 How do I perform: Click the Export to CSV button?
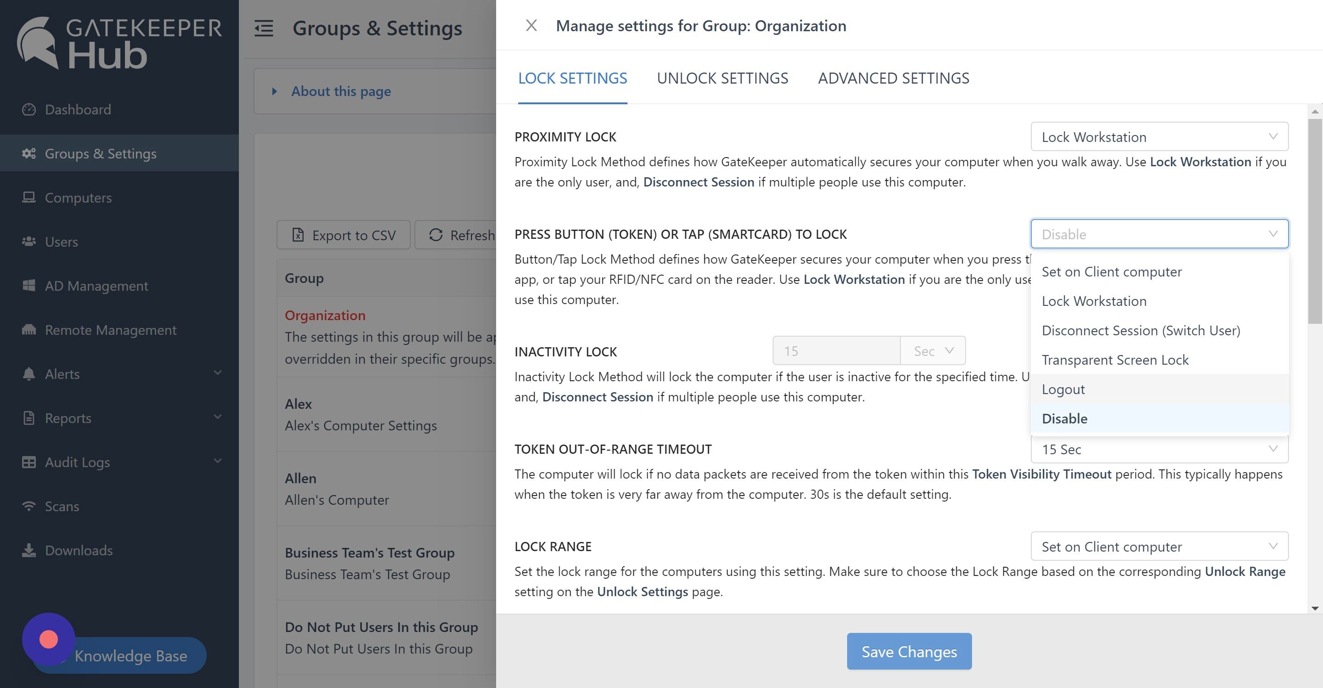344,235
